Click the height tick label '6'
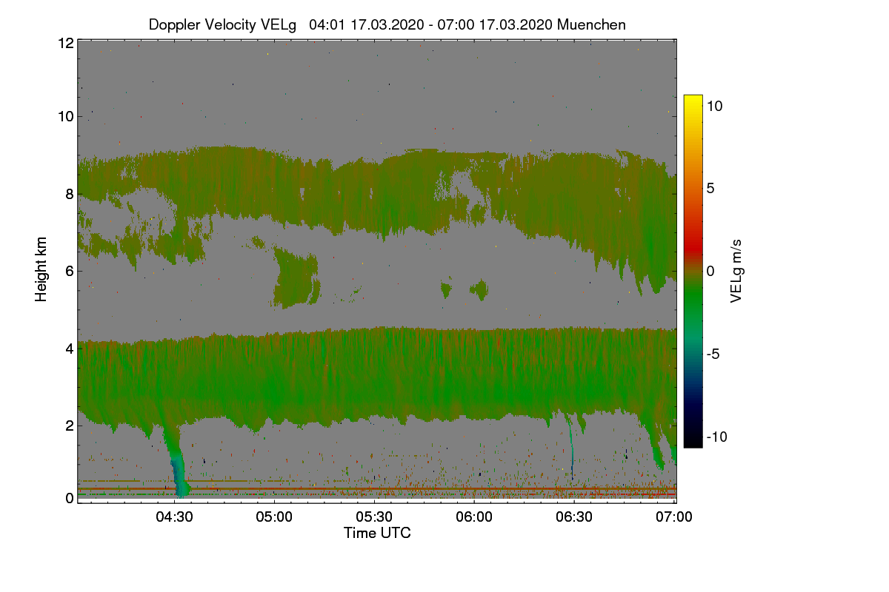889x592 pixels. pyautogui.click(x=69, y=271)
